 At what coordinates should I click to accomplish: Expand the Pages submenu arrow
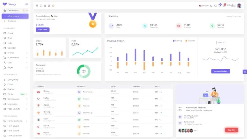pyautogui.click(x=27, y=67)
